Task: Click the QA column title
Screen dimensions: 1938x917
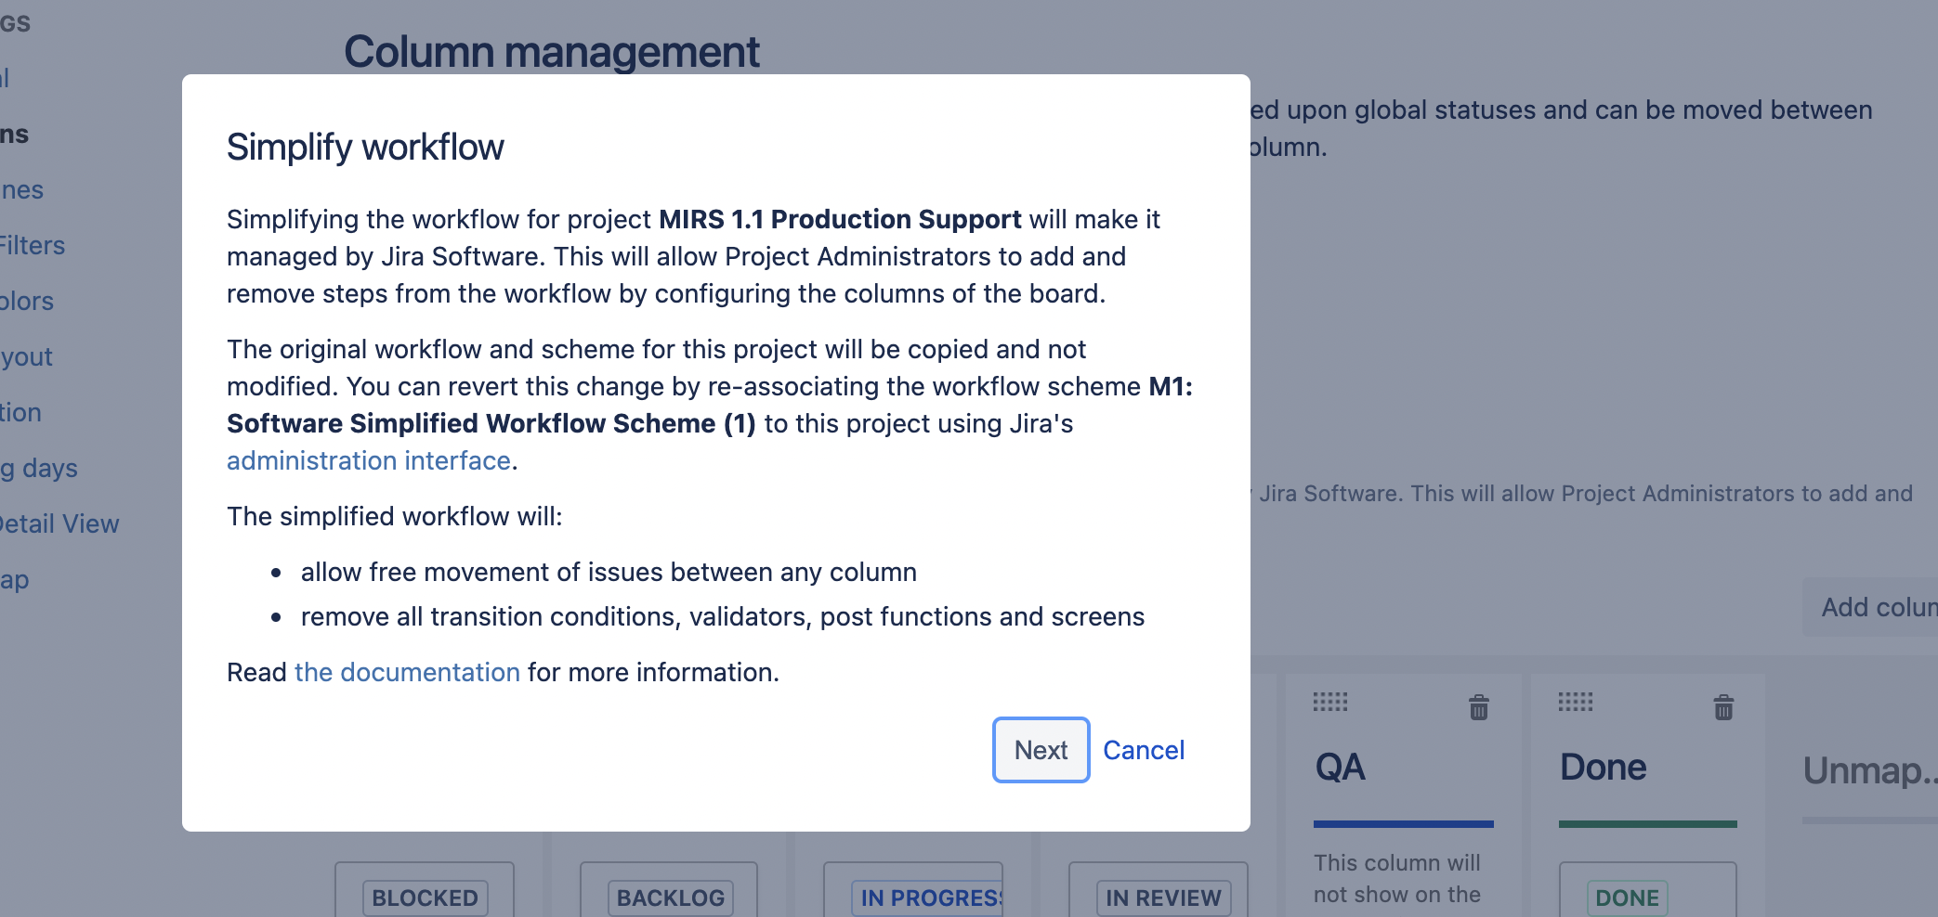Action: [x=1341, y=768]
